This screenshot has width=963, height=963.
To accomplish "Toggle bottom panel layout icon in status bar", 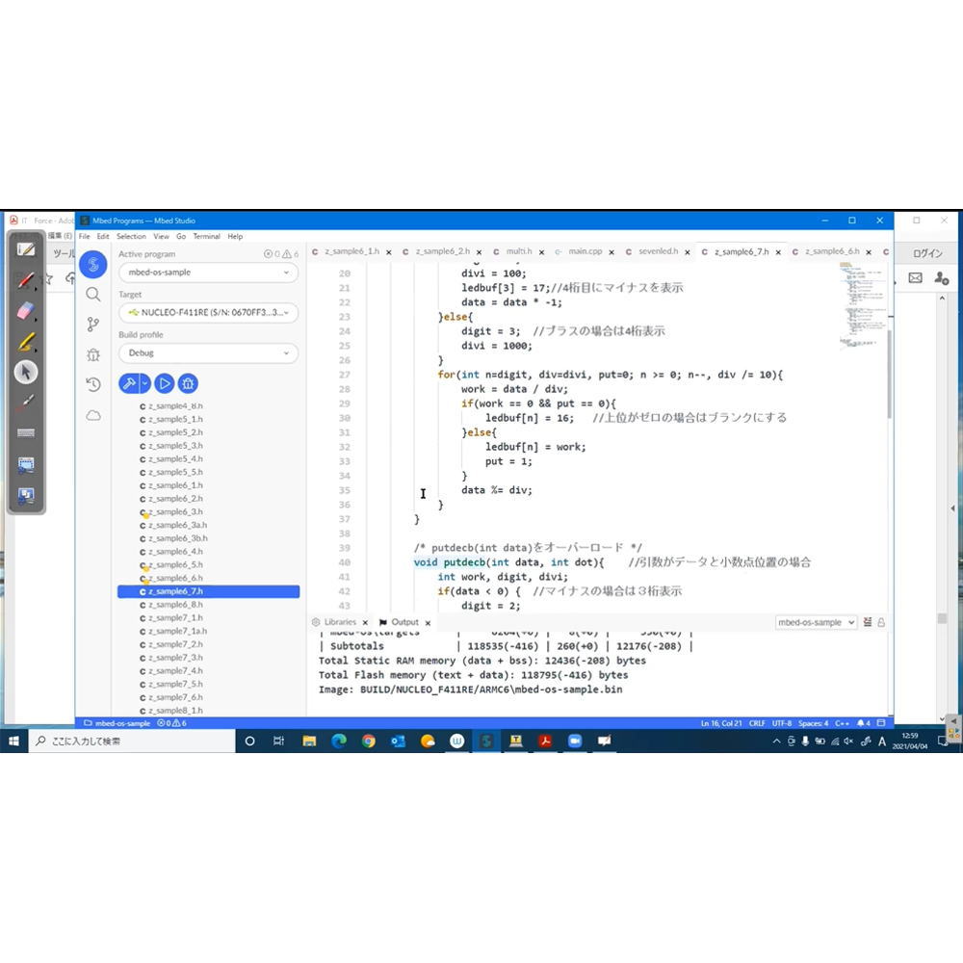I will click(881, 723).
